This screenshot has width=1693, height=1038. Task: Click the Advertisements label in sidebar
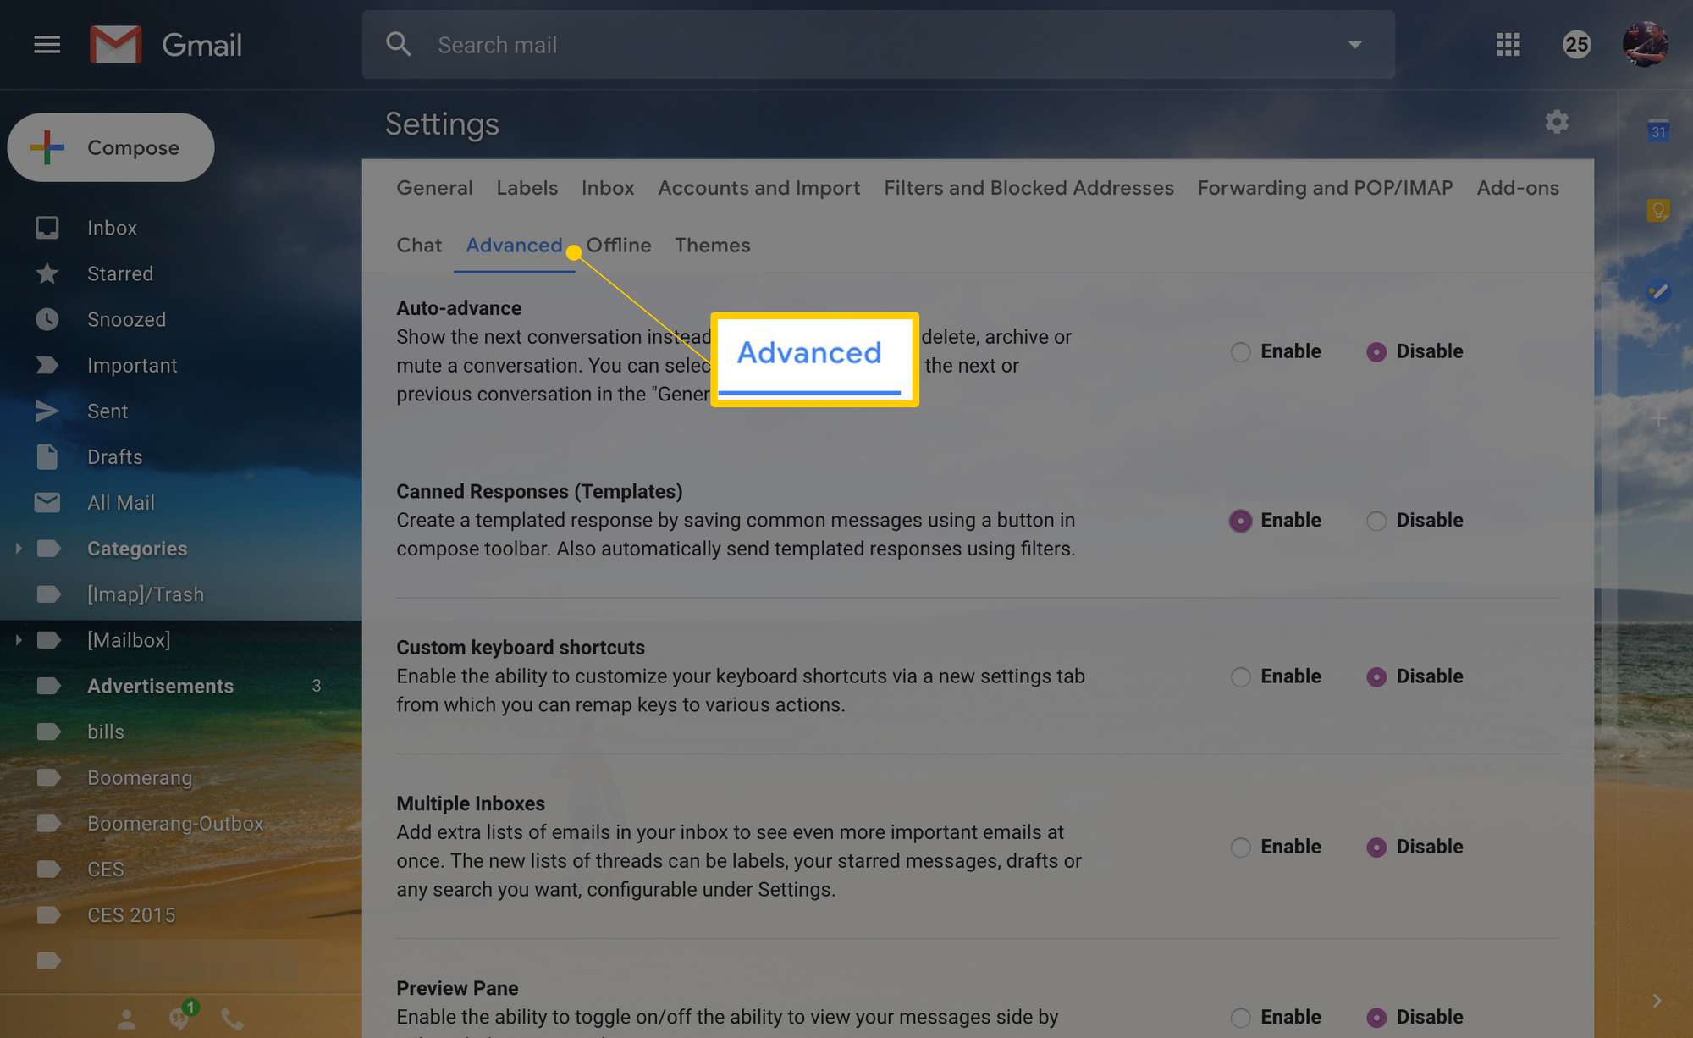[x=161, y=686]
